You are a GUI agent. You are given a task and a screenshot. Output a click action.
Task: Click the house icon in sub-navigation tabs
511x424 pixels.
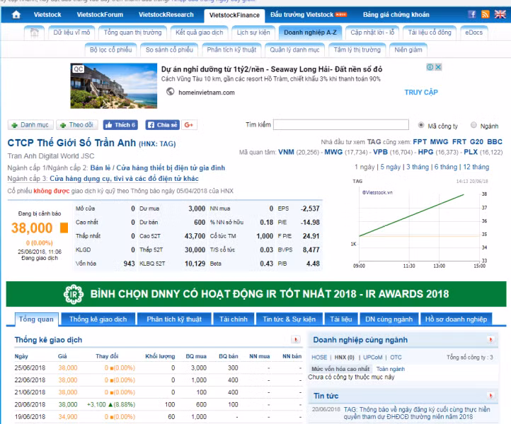coord(34,33)
